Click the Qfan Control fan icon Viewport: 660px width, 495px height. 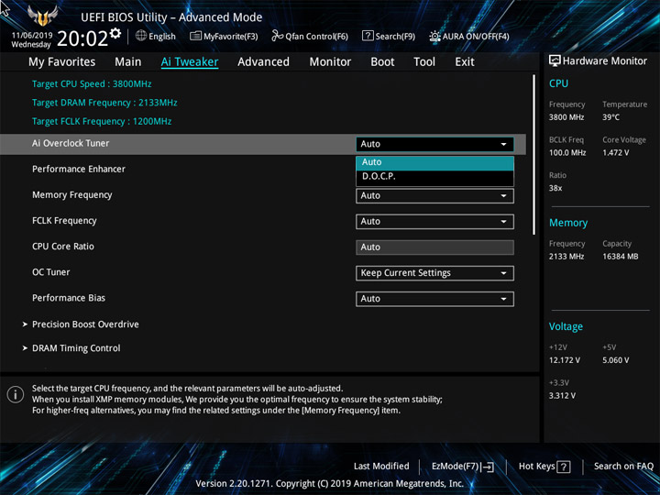[x=277, y=36]
